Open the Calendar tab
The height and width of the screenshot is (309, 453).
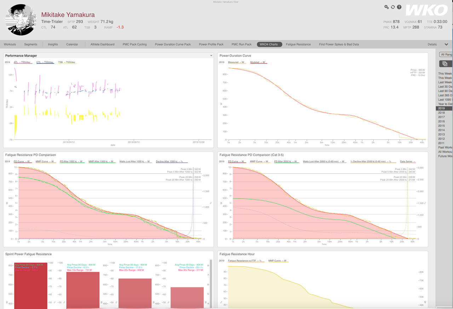point(72,45)
